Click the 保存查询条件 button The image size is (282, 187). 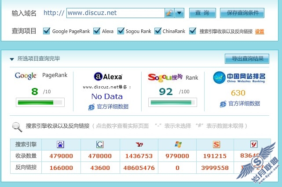coord(242,13)
